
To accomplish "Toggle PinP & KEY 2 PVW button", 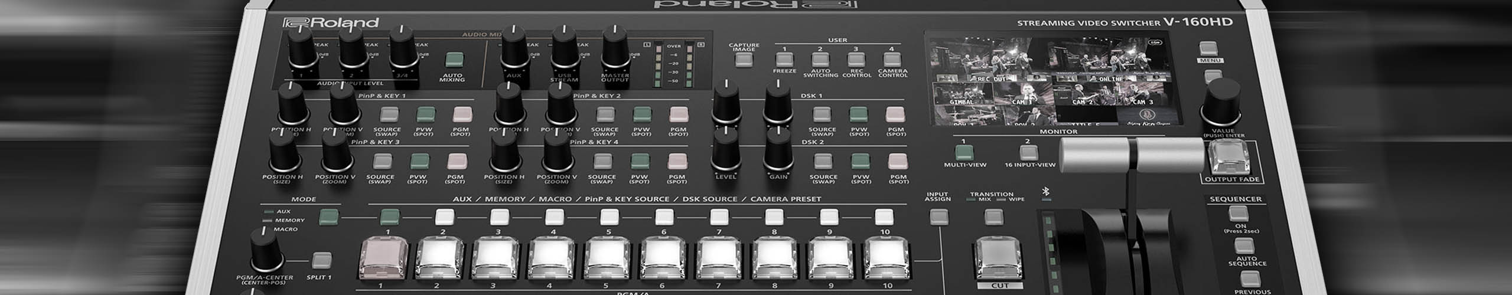I will click(x=642, y=114).
